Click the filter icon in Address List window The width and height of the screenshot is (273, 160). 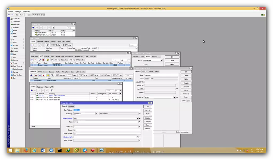pos(53,28)
